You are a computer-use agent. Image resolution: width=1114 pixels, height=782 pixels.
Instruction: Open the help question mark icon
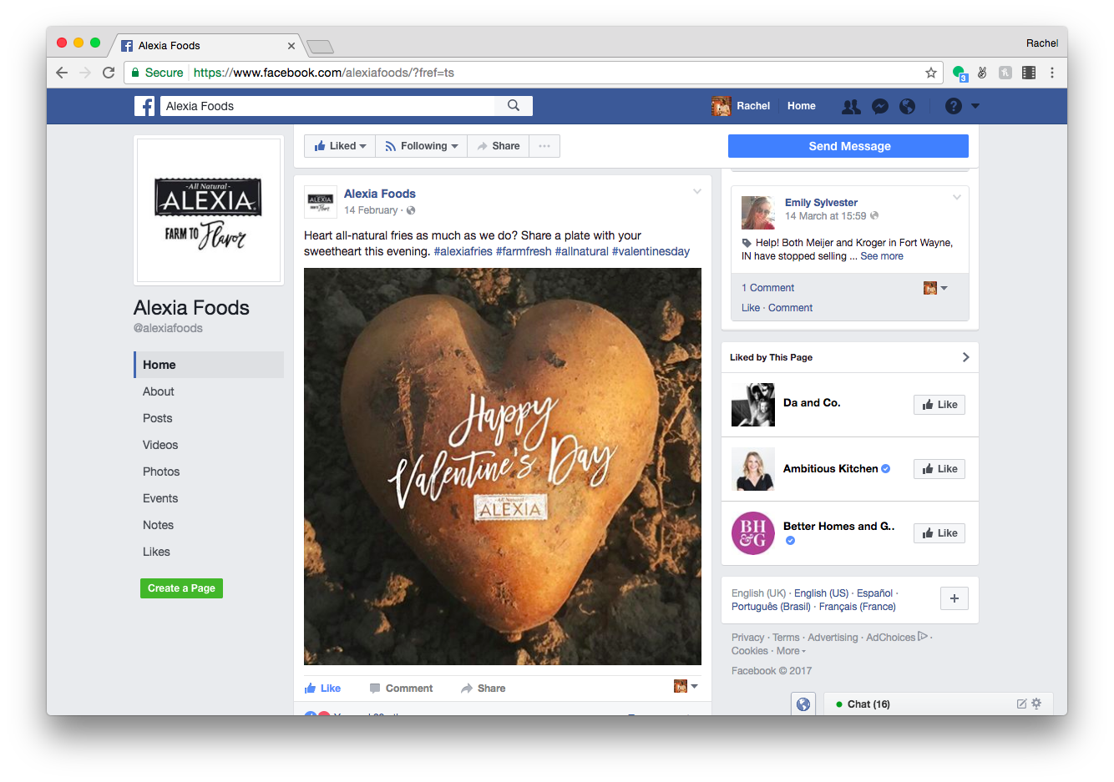[953, 106]
